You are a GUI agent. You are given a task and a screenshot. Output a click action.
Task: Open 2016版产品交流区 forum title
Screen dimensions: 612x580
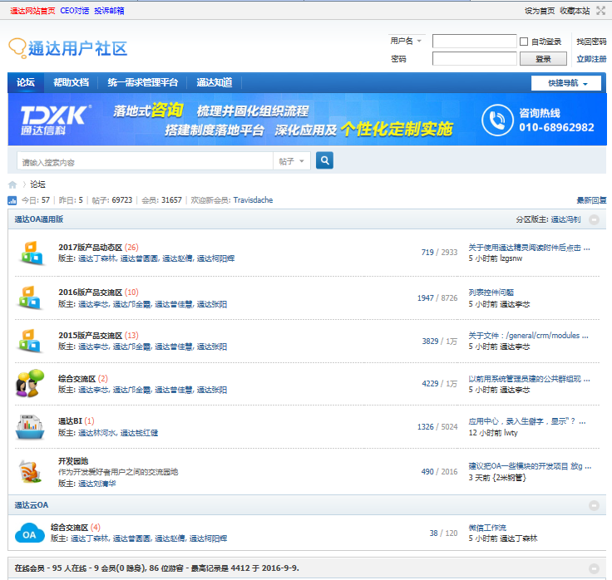(x=90, y=292)
